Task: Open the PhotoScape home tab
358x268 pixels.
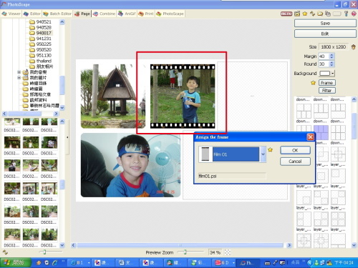Action: coord(170,14)
